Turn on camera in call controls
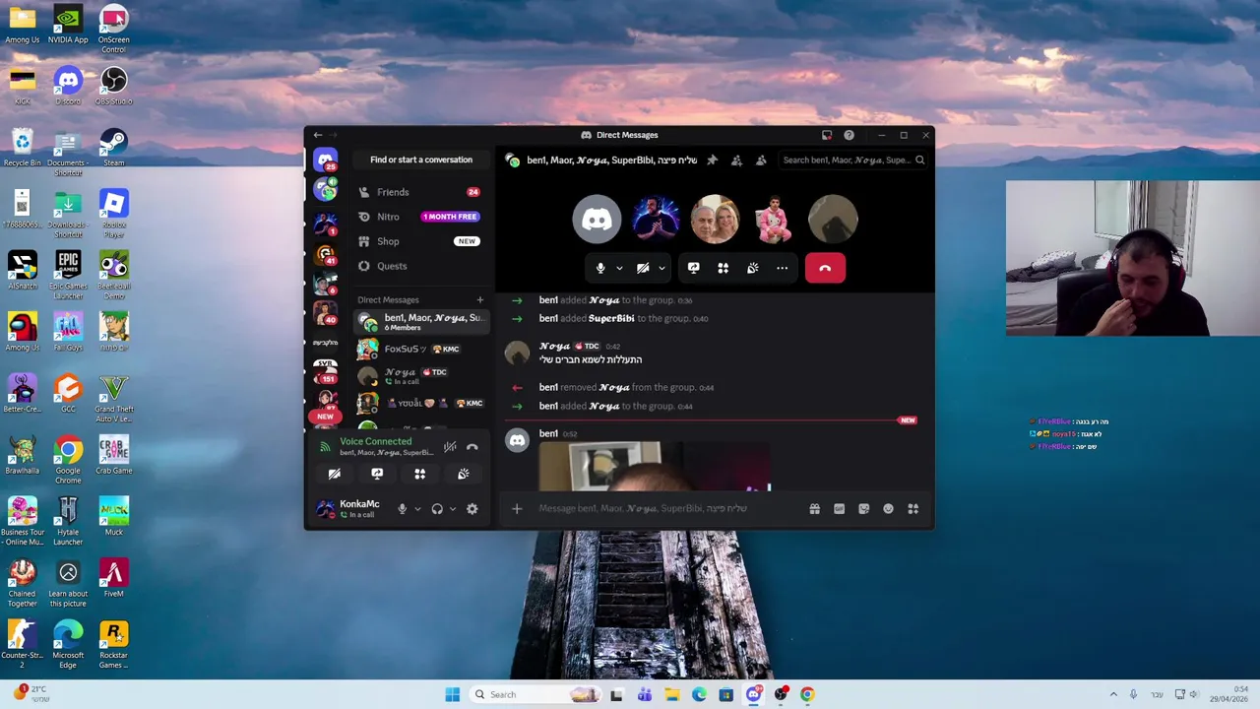 click(643, 268)
